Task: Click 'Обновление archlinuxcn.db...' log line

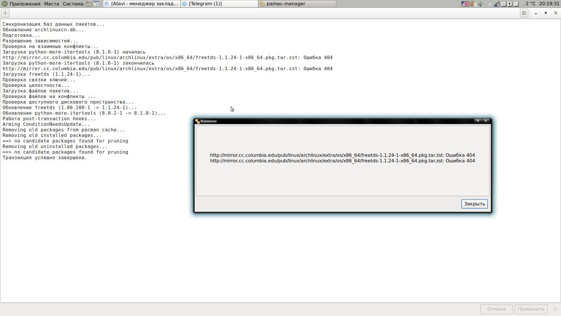Action: click(43, 30)
